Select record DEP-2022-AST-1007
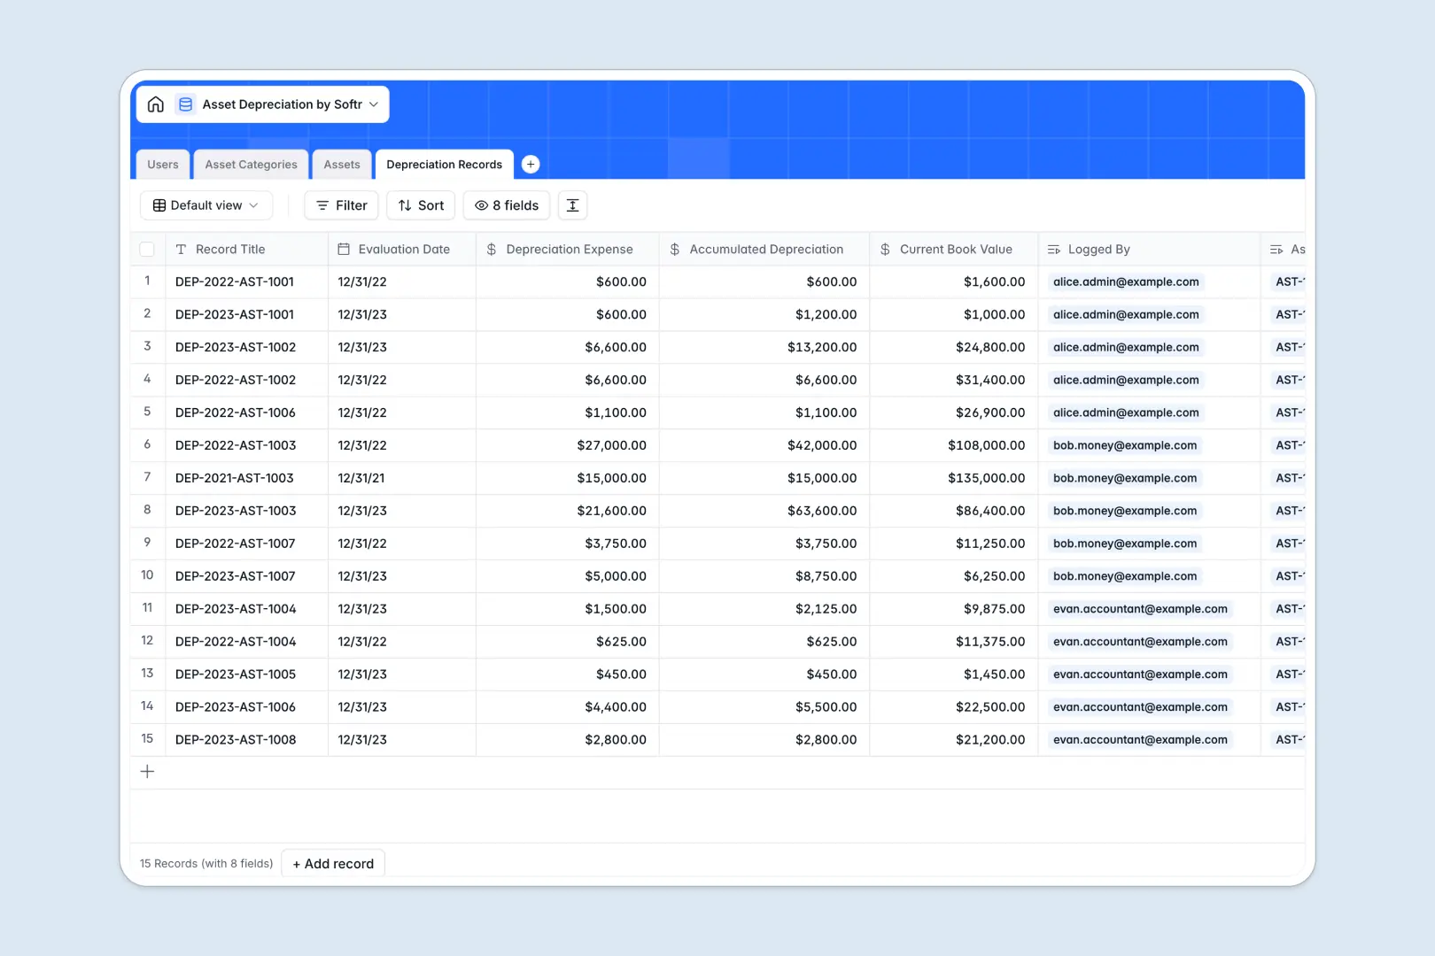Viewport: 1435px width, 956px height. [236, 544]
